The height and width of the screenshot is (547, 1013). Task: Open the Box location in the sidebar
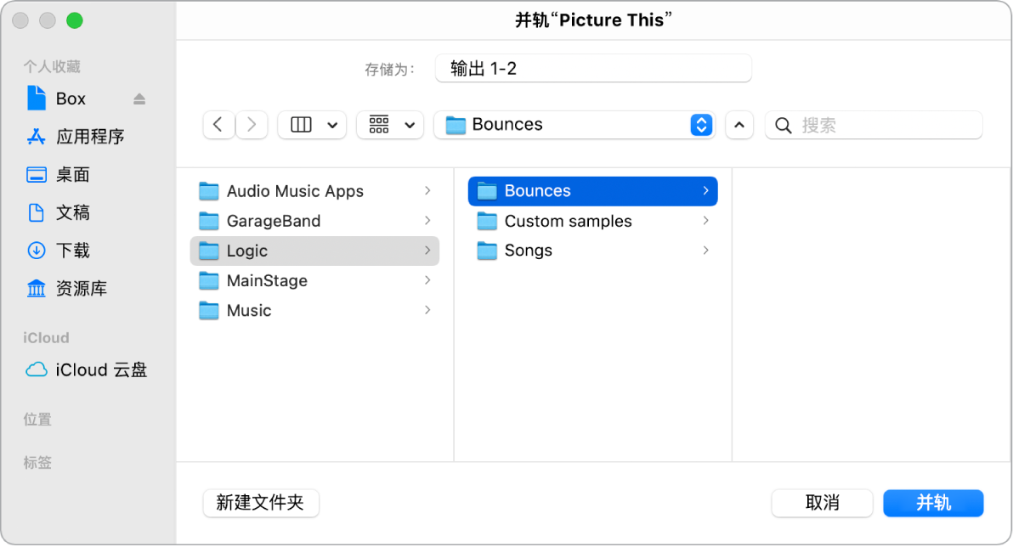click(x=70, y=98)
